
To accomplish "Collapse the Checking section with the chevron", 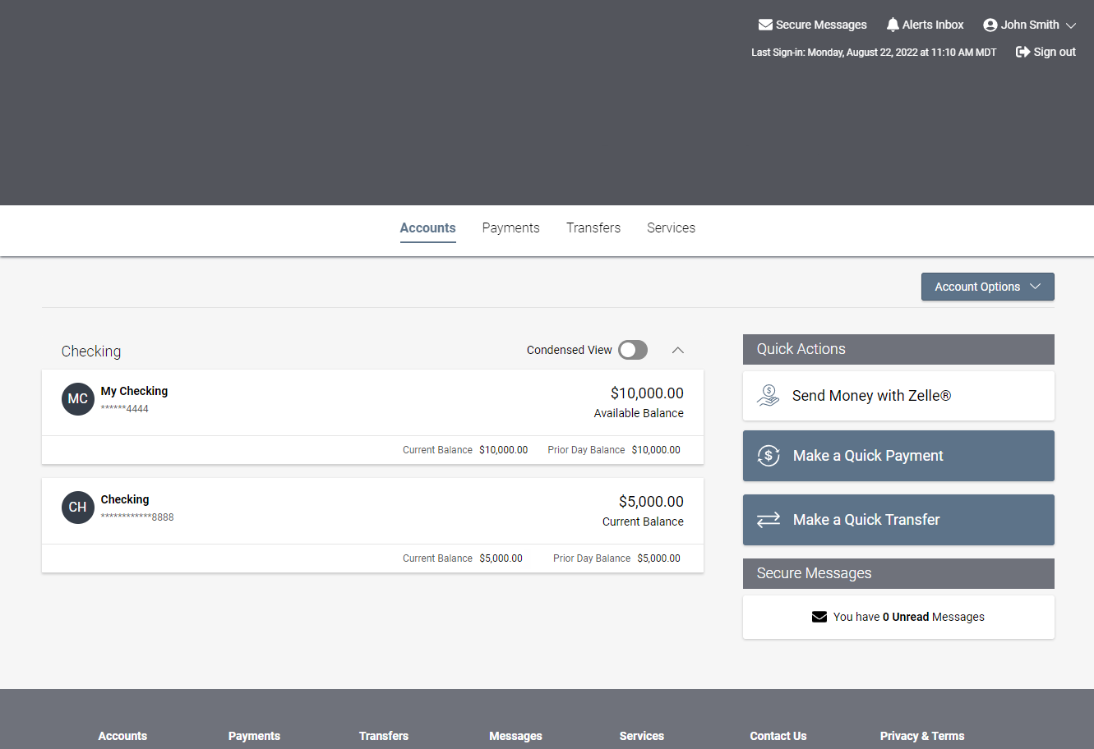I will (x=678, y=350).
